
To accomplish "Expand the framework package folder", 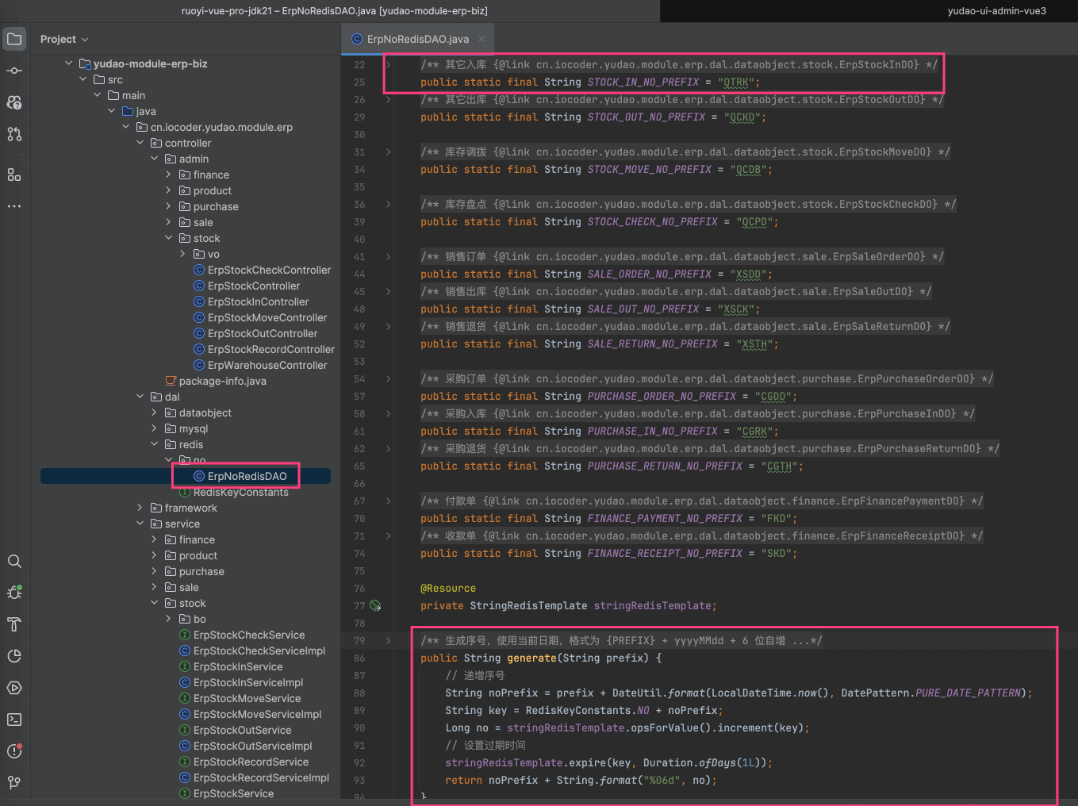I will (140, 508).
